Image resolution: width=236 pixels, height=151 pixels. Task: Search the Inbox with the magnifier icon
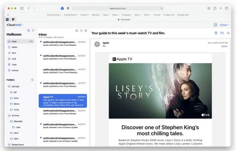coord(81,31)
